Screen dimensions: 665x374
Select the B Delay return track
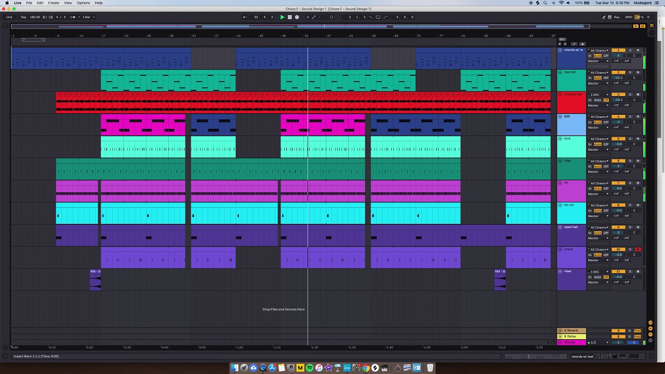(x=571, y=336)
